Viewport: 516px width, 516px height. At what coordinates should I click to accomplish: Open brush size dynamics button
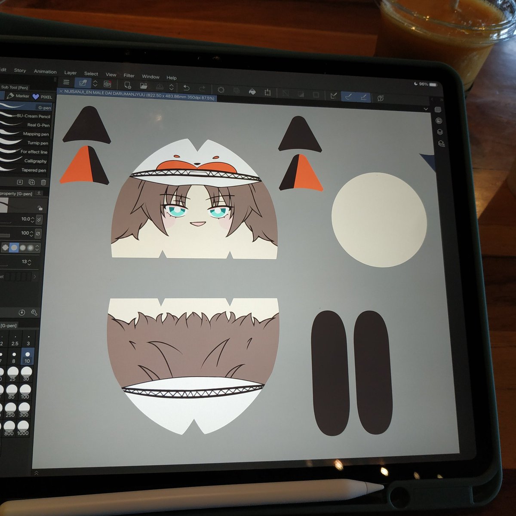(39, 220)
